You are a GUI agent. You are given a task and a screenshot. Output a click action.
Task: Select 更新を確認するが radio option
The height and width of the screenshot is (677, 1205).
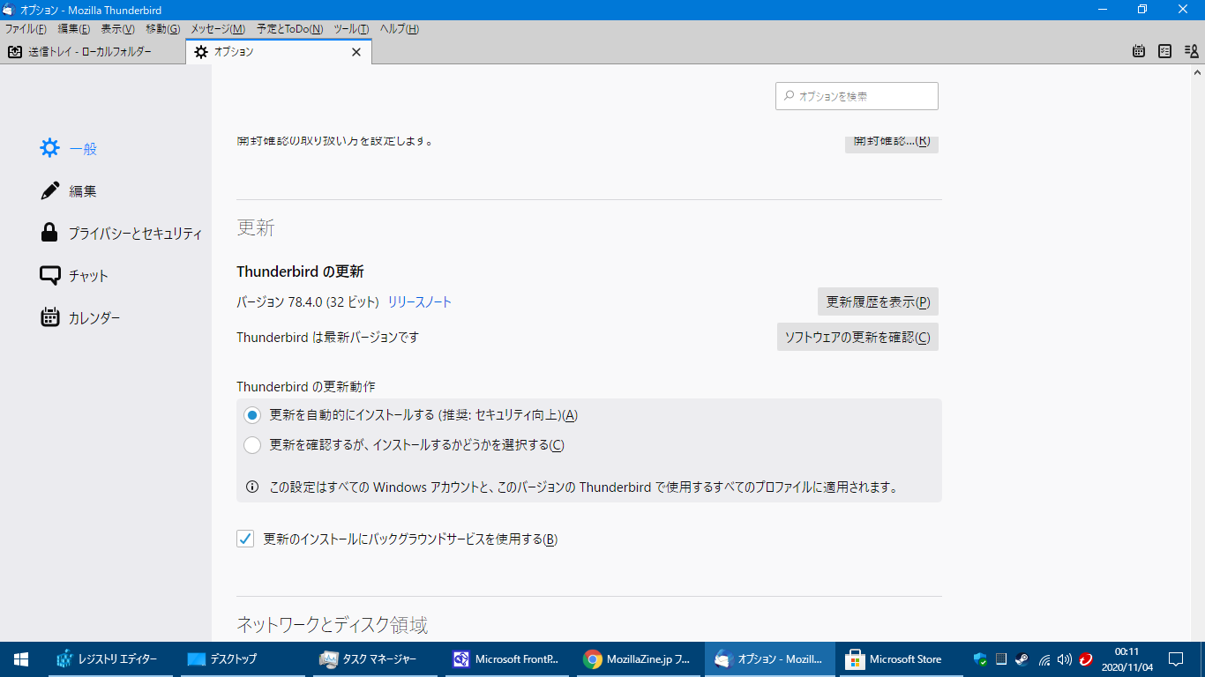click(252, 445)
